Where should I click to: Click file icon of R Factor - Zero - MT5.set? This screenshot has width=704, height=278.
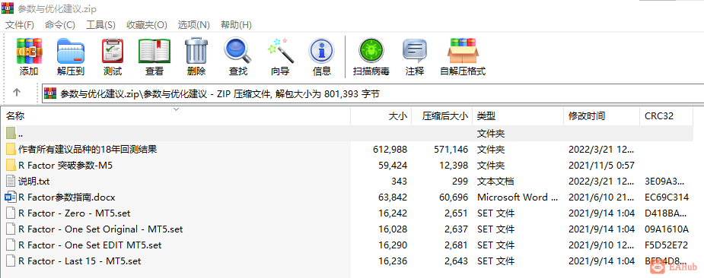[11, 213]
